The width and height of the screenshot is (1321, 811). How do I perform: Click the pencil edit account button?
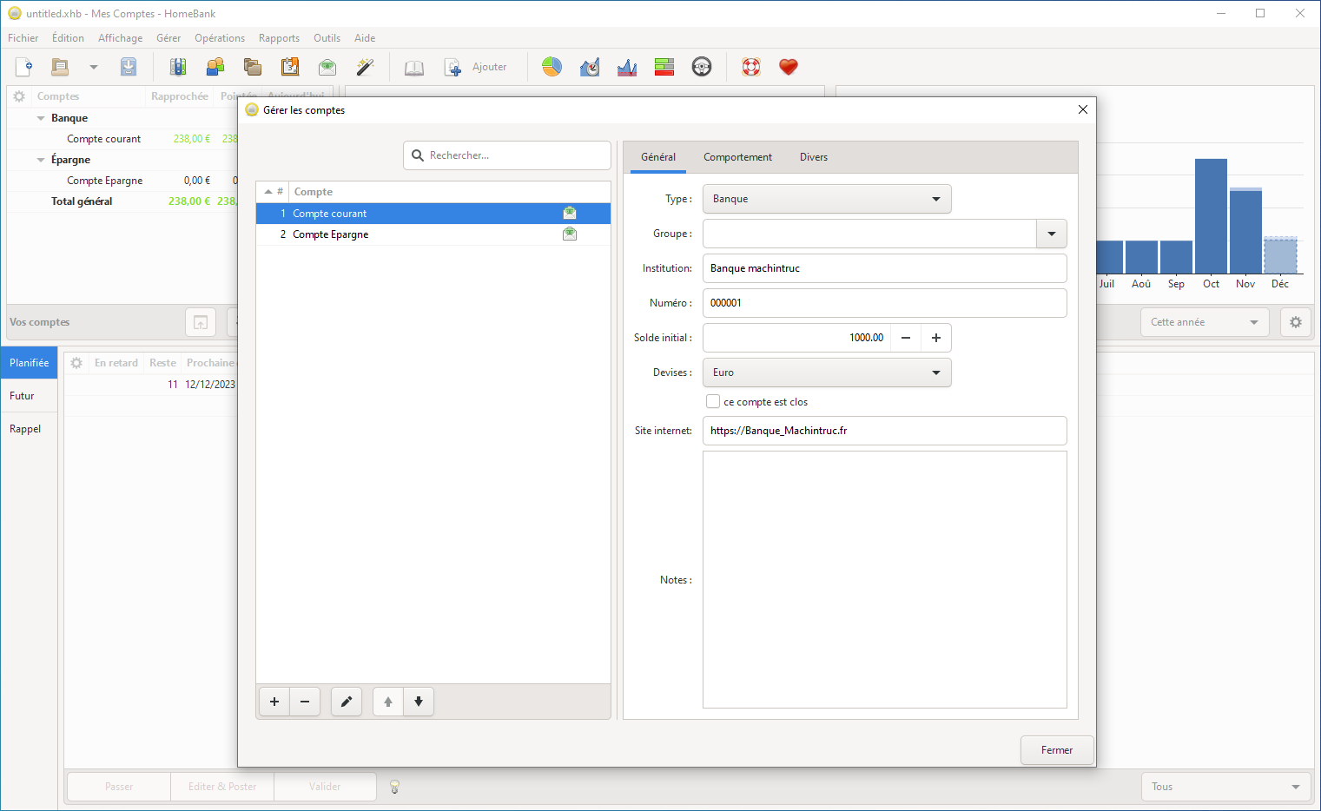tap(347, 702)
